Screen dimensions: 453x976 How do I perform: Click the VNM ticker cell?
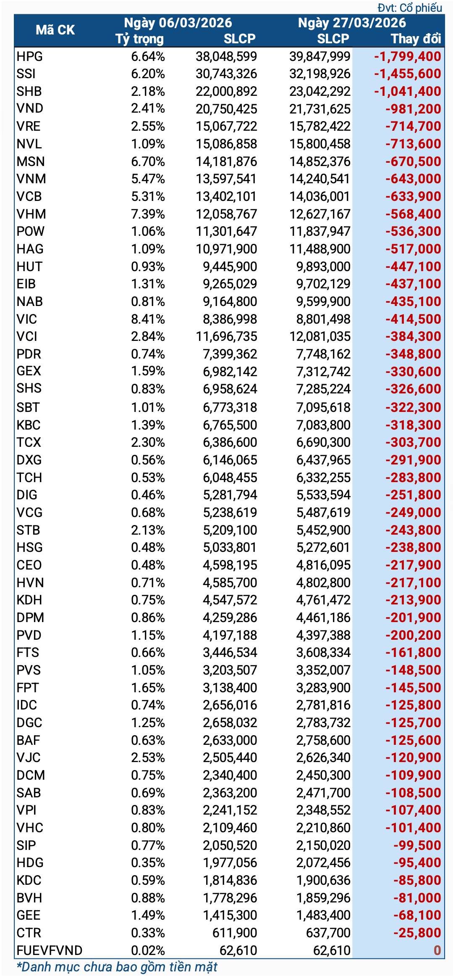(31, 179)
